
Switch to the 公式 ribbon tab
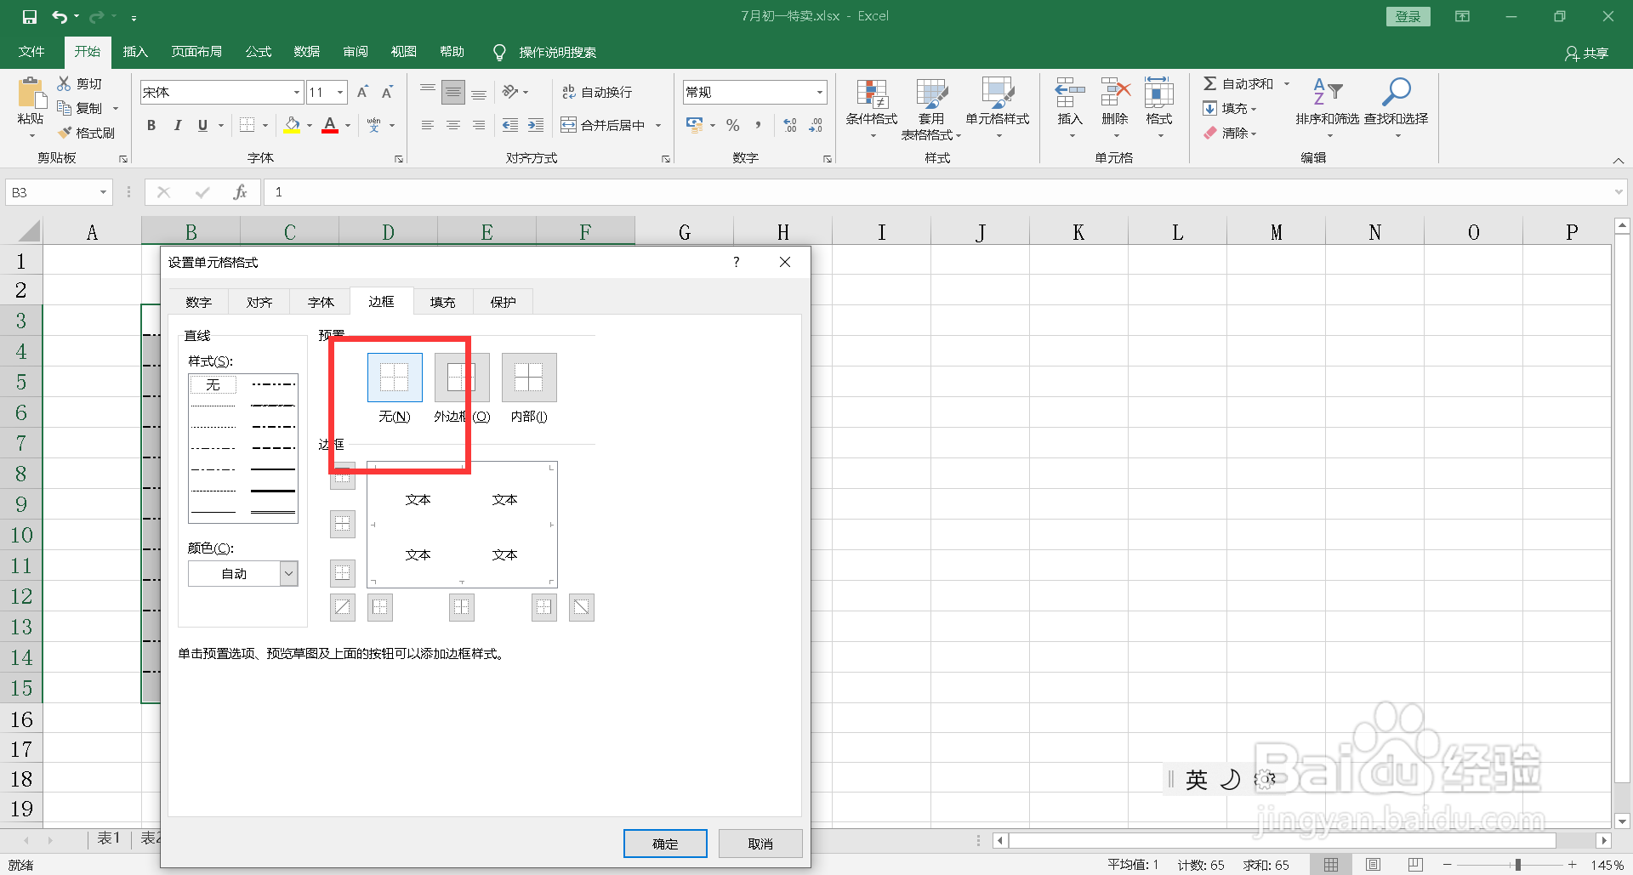point(258,52)
